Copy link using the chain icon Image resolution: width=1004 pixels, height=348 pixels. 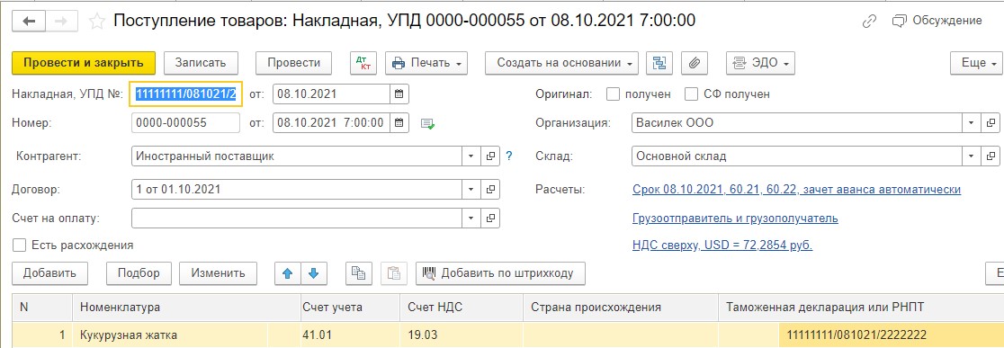pos(869,21)
